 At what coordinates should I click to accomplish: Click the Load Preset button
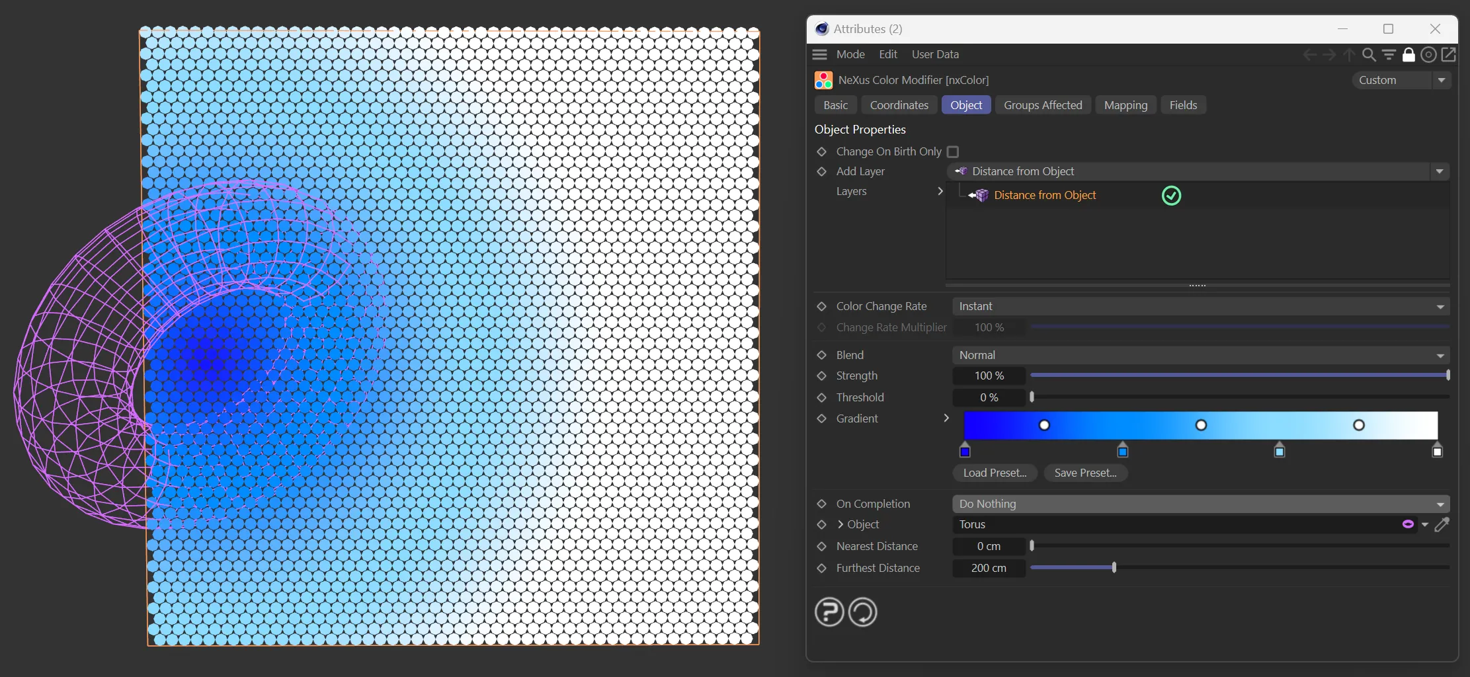click(x=995, y=473)
